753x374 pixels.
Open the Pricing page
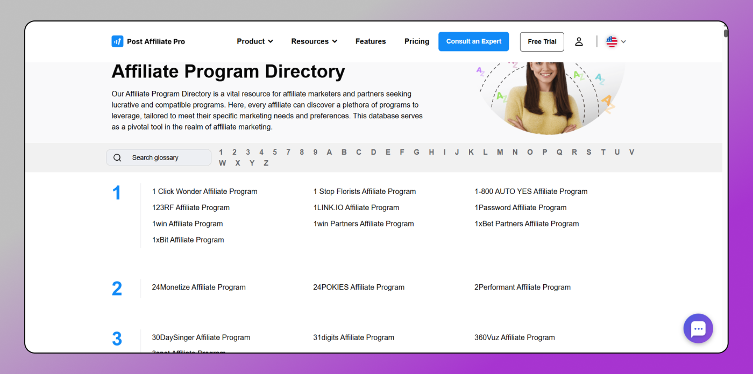click(x=417, y=41)
